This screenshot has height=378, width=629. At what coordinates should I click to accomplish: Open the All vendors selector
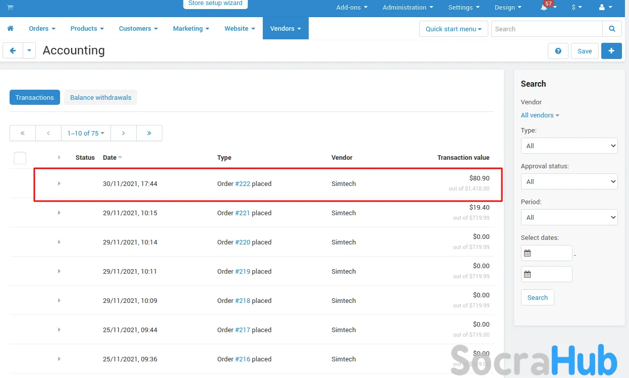coord(540,115)
